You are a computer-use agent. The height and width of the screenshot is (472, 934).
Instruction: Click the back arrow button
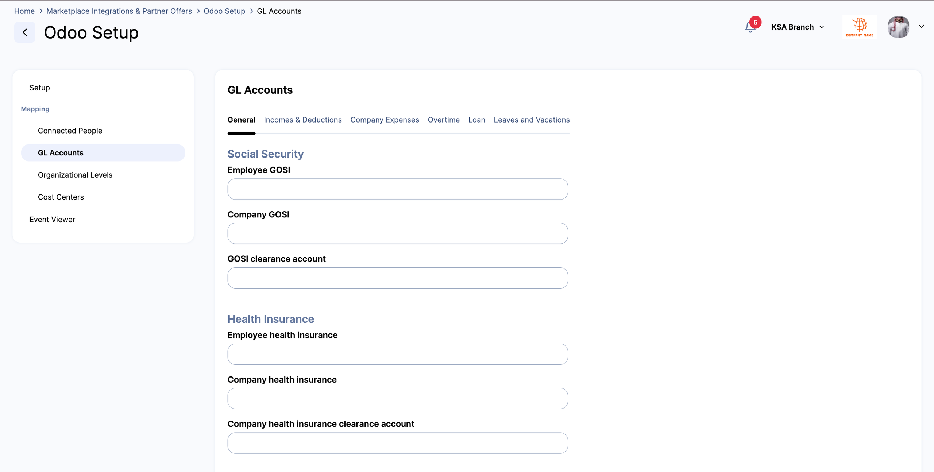coord(25,32)
